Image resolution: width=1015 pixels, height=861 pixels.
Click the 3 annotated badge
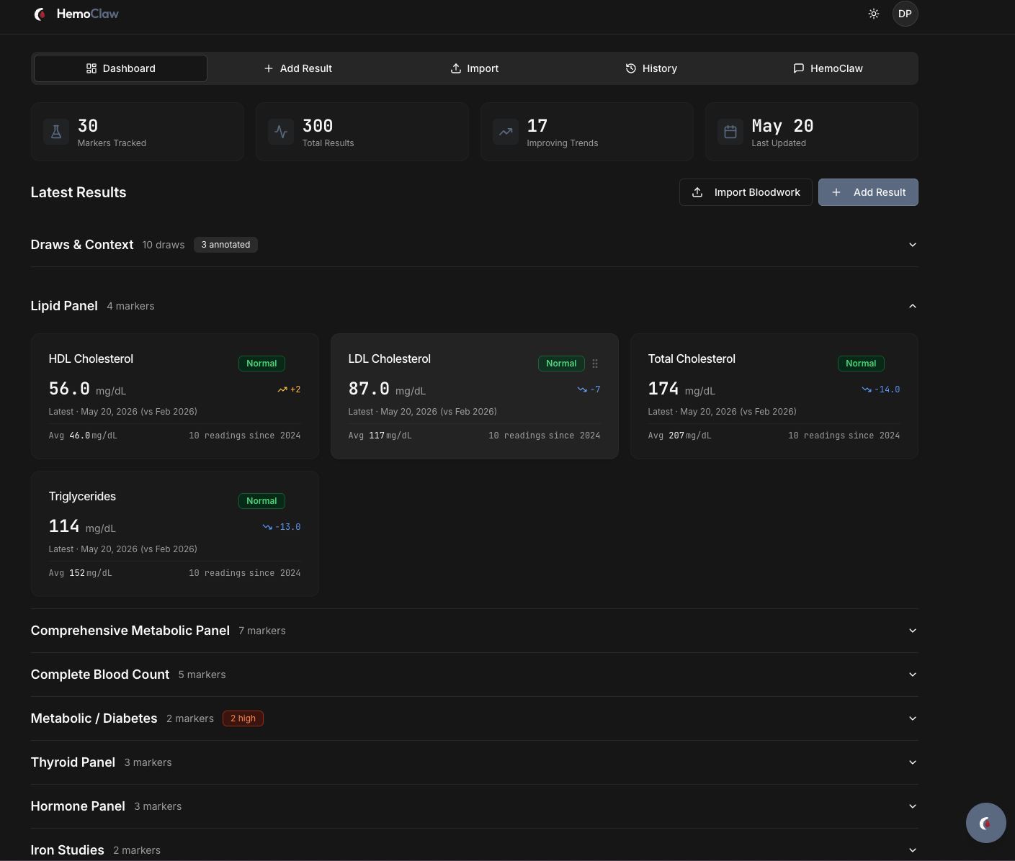225,245
